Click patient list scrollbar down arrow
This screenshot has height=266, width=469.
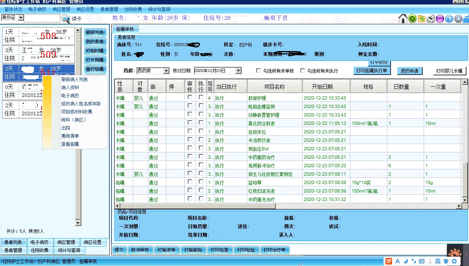pos(78,223)
